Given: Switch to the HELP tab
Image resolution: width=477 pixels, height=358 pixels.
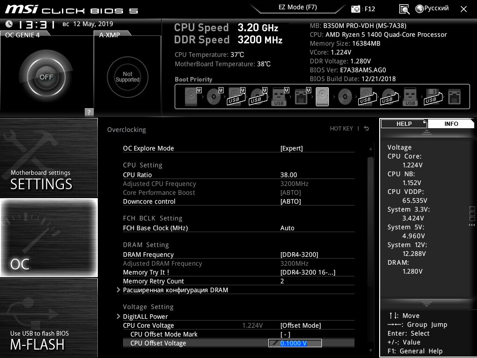Looking at the screenshot, I should point(404,124).
